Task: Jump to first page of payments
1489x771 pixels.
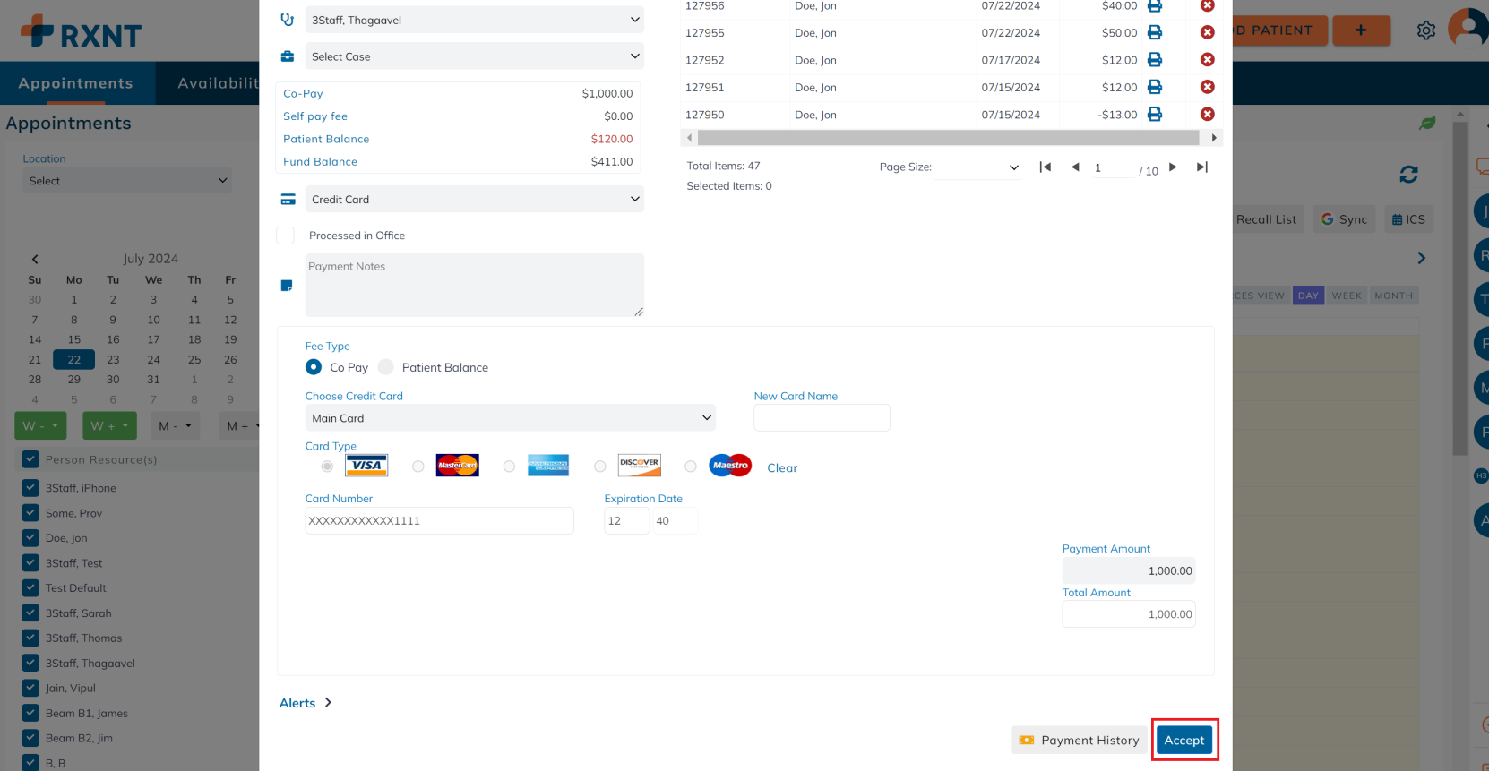Action: coord(1045,167)
